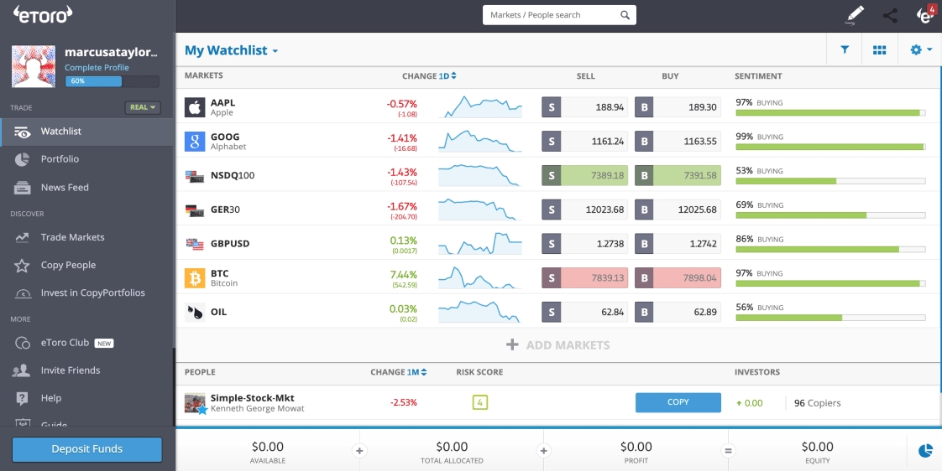Image resolution: width=942 pixels, height=471 pixels.
Task: Click NSDQ100 53% buying sentiment bar
Action: point(830,181)
